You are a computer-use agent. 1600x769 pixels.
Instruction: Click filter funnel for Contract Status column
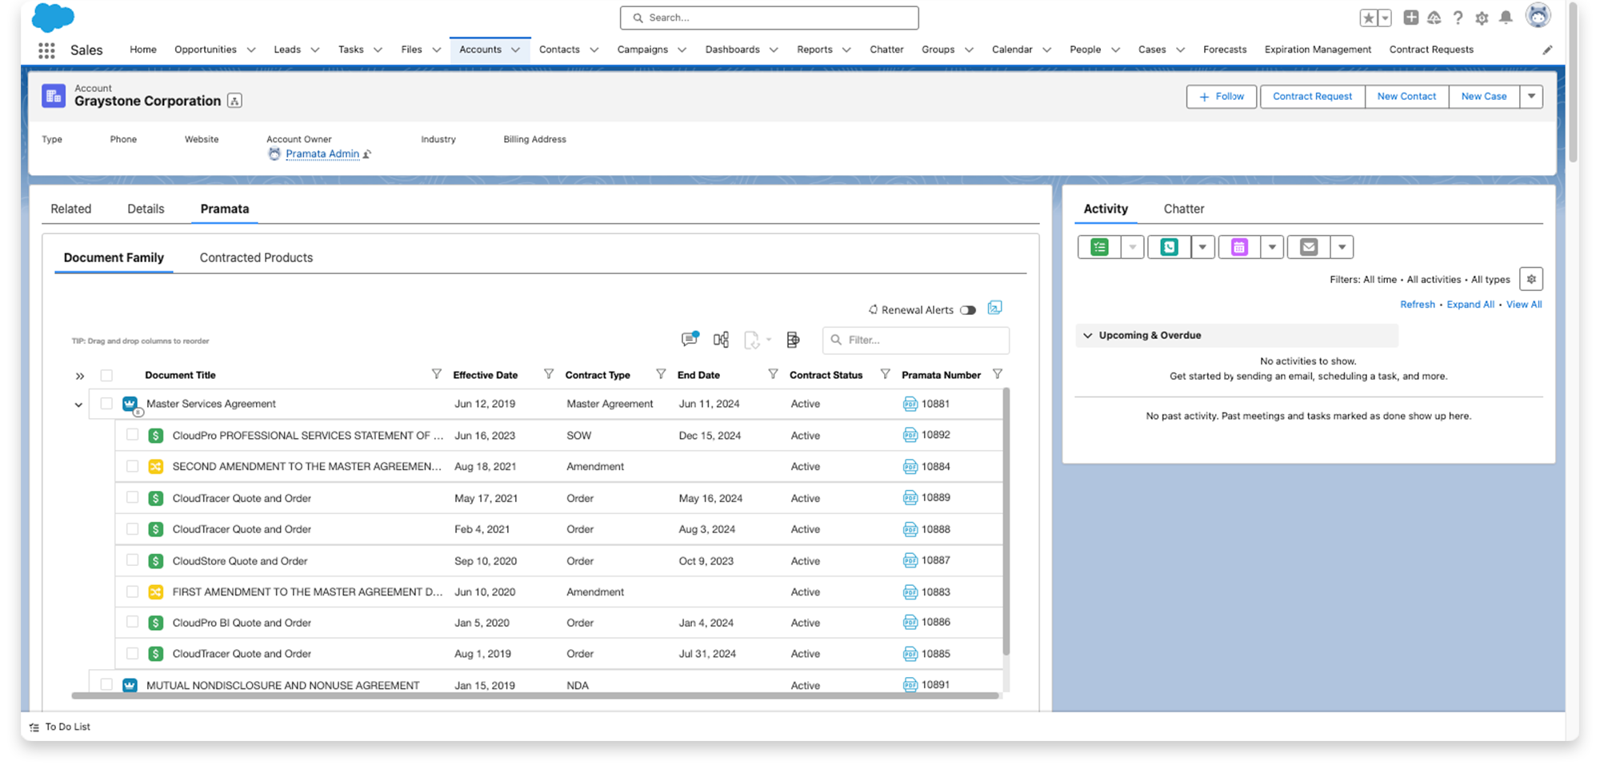point(885,374)
